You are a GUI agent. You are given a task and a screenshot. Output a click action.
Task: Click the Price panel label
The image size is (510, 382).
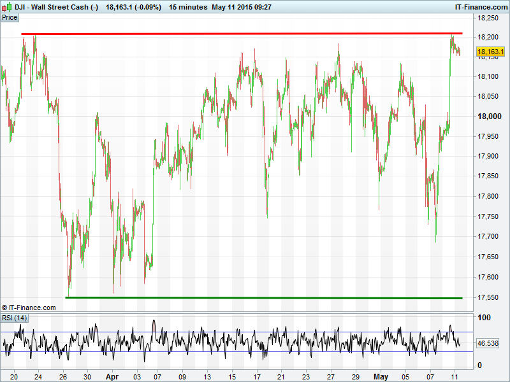tap(10, 18)
